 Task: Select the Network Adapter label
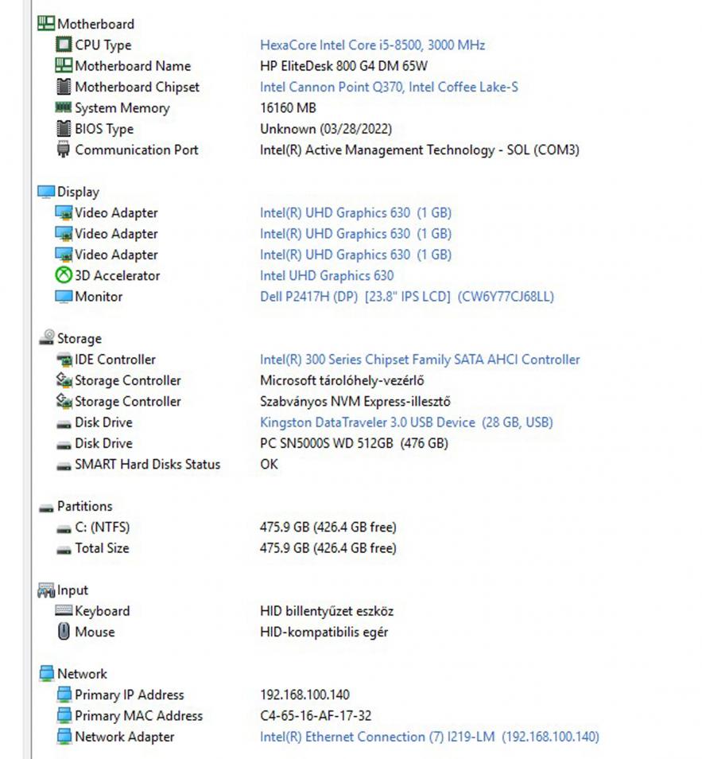coord(125,737)
